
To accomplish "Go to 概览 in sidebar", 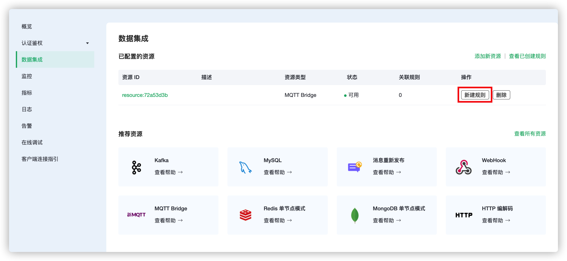I will [x=27, y=27].
